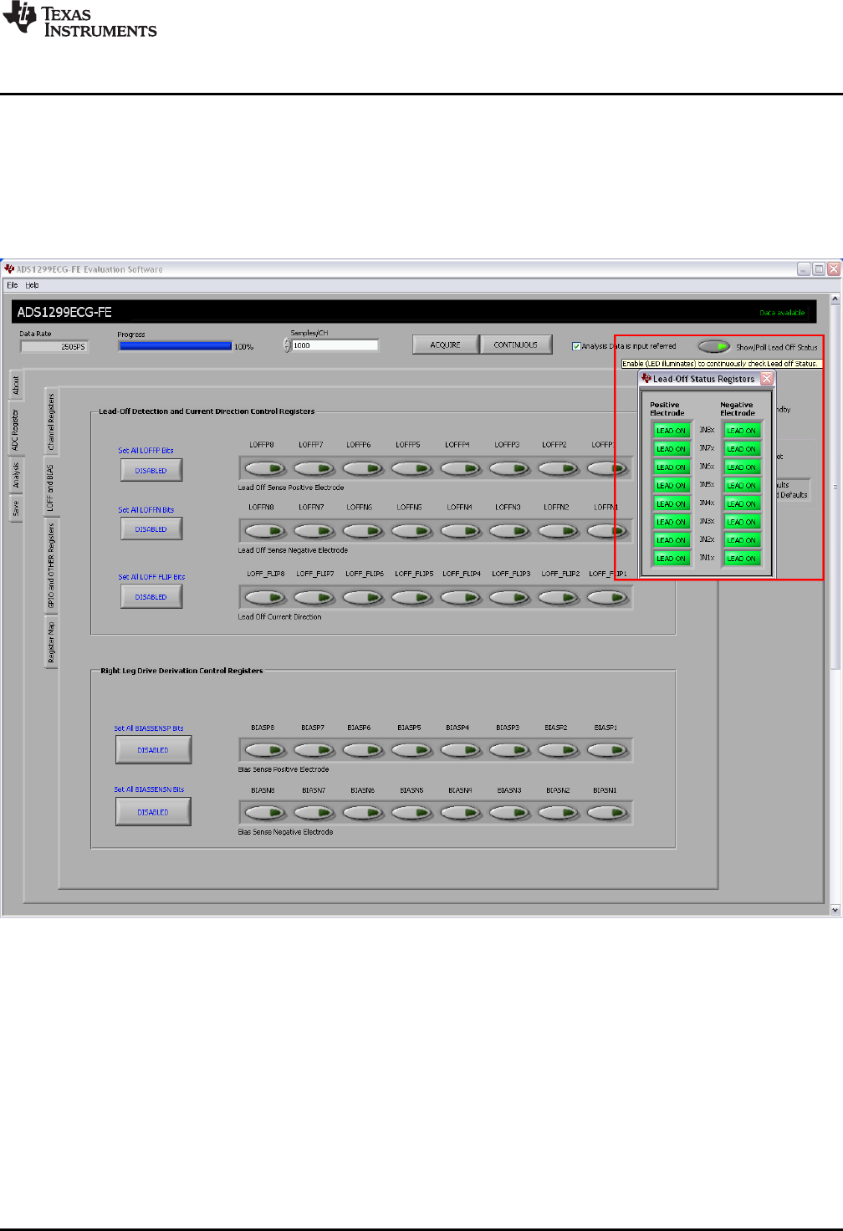Click Negative Electrode LEAD ON indicator for IN8x
The width and height of the screenshot is (843, 1231).
click(742, 431)
